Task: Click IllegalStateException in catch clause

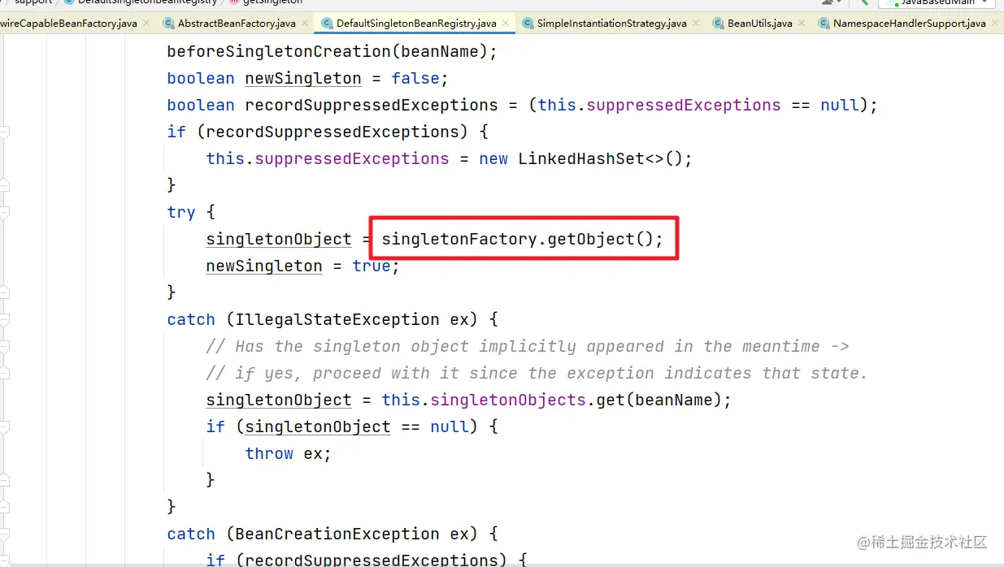Action: pyautogui.click(x=337, y=319)
